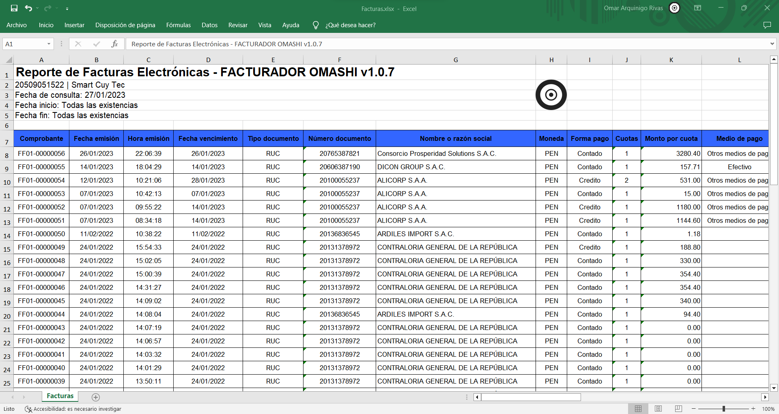The width and height of the screenshot is (779, 414).
Task: Switch to the Inicio tab
Action: click(x=46, y=25)
